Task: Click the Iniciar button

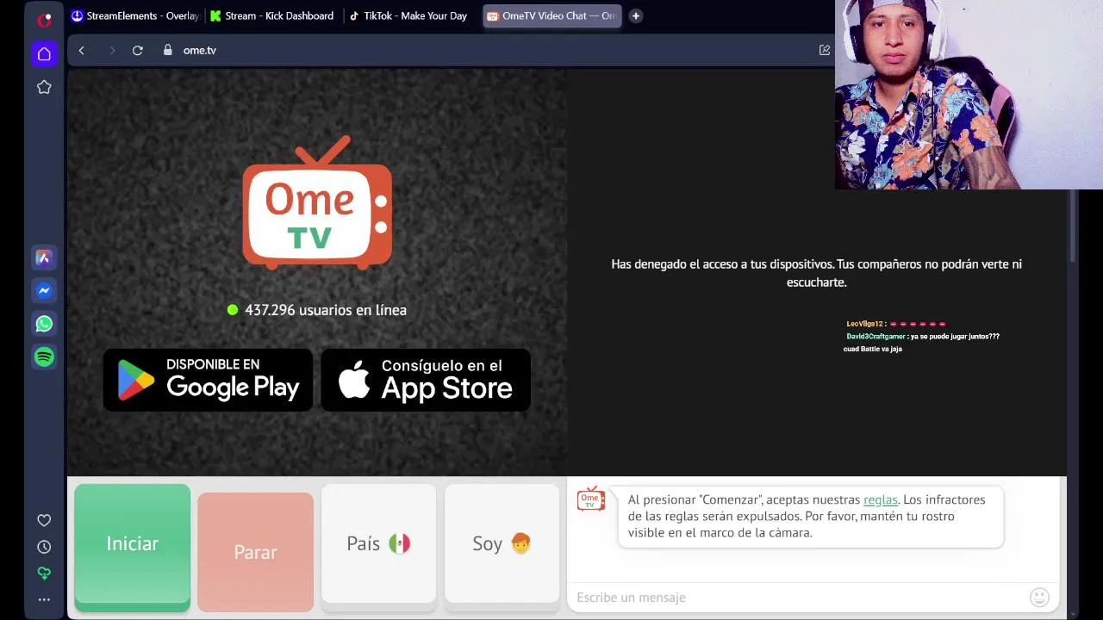Action: (132, 547)
